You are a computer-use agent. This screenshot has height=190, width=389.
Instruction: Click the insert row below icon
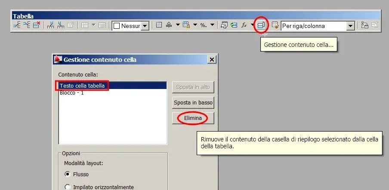coord(27,25)
